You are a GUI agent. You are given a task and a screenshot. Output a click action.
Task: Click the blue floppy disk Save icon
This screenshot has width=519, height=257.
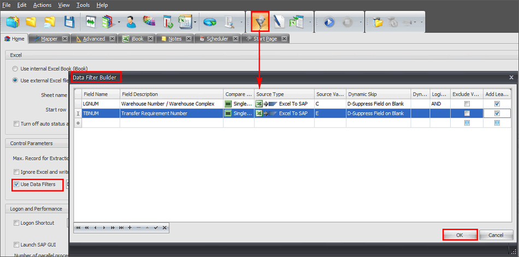click(69, 22)
